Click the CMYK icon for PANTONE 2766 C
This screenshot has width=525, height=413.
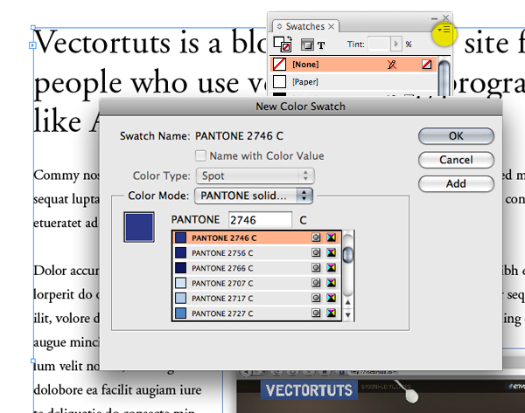tap(331, 268)
